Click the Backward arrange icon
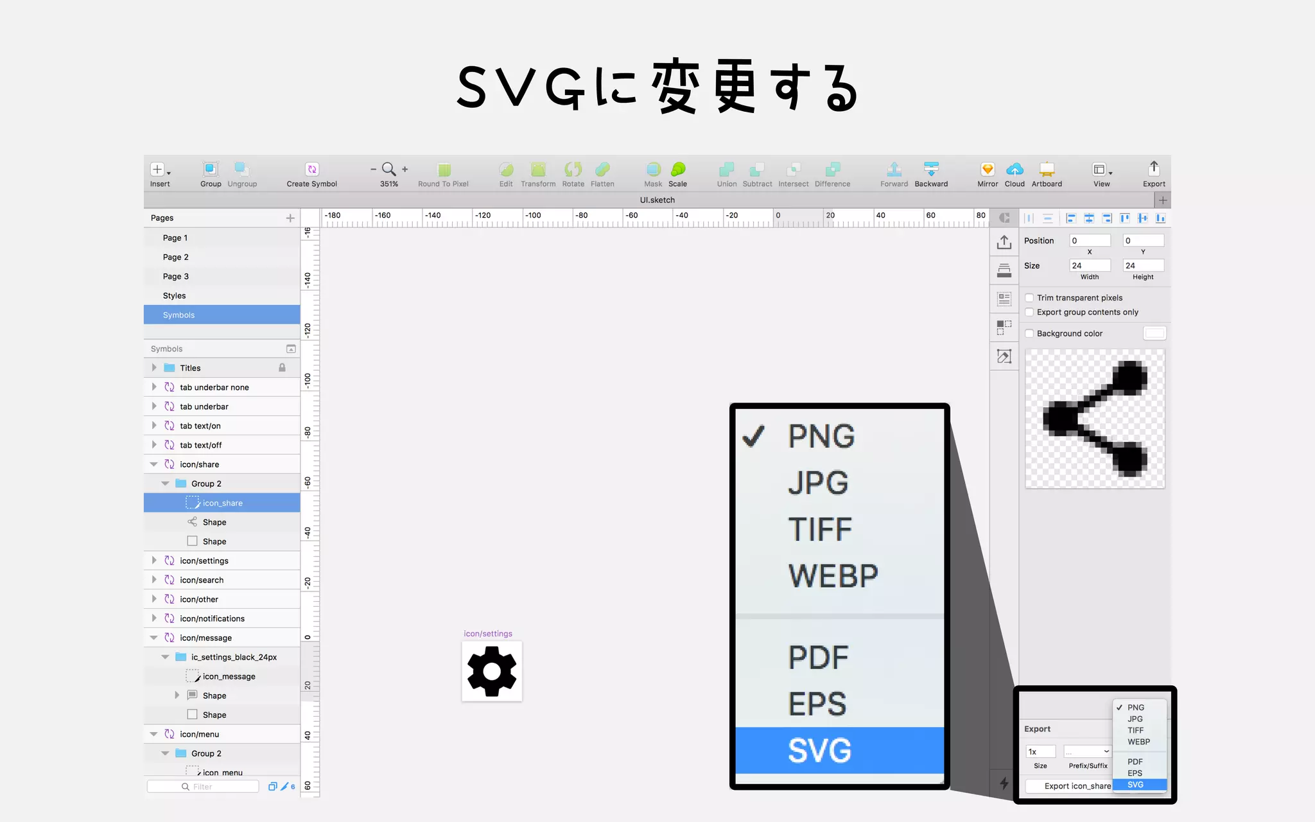The width and height of the screenshot is (1315, 822). (x=931, y=169)
